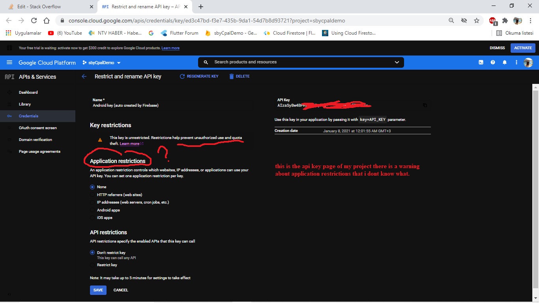
Task: Select the None application restriction
Action: coord(92,187)
